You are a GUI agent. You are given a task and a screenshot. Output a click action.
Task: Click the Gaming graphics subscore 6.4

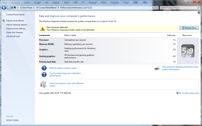pyautogui.click(x=174, y=56)
